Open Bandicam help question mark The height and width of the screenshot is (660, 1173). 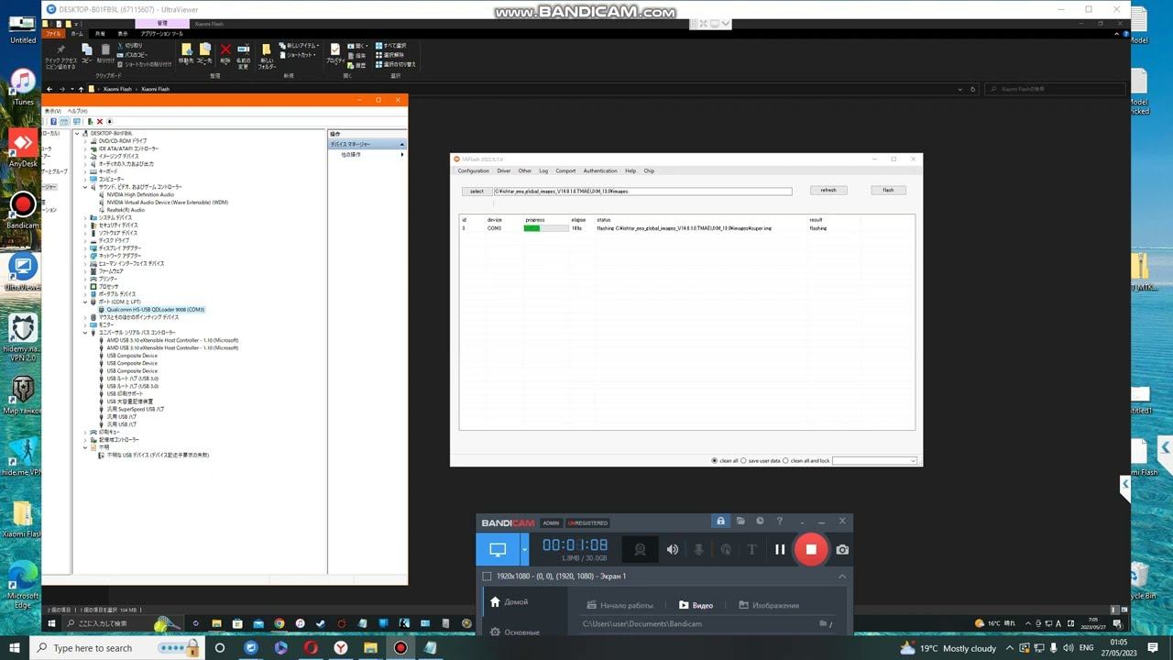point(780,522)
